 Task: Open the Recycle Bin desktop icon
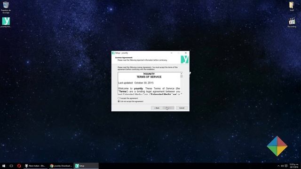6,8
